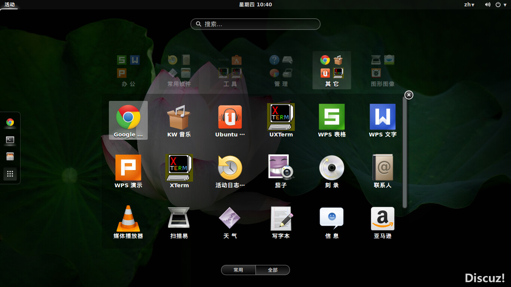Expand the 办公 app folder
This screenshot has width=511, height=287.
point(128,70)
